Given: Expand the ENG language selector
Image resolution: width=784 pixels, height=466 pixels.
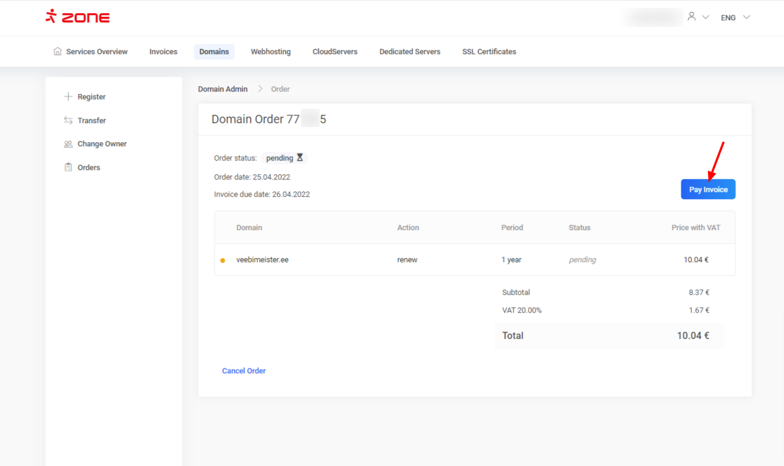Looking at the screenshot, I should 735,18.
